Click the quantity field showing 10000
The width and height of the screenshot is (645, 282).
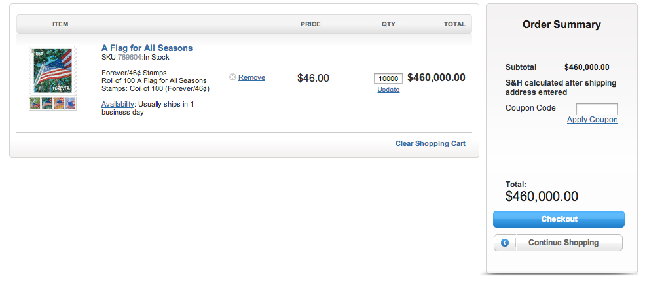(x=388, y=79)
